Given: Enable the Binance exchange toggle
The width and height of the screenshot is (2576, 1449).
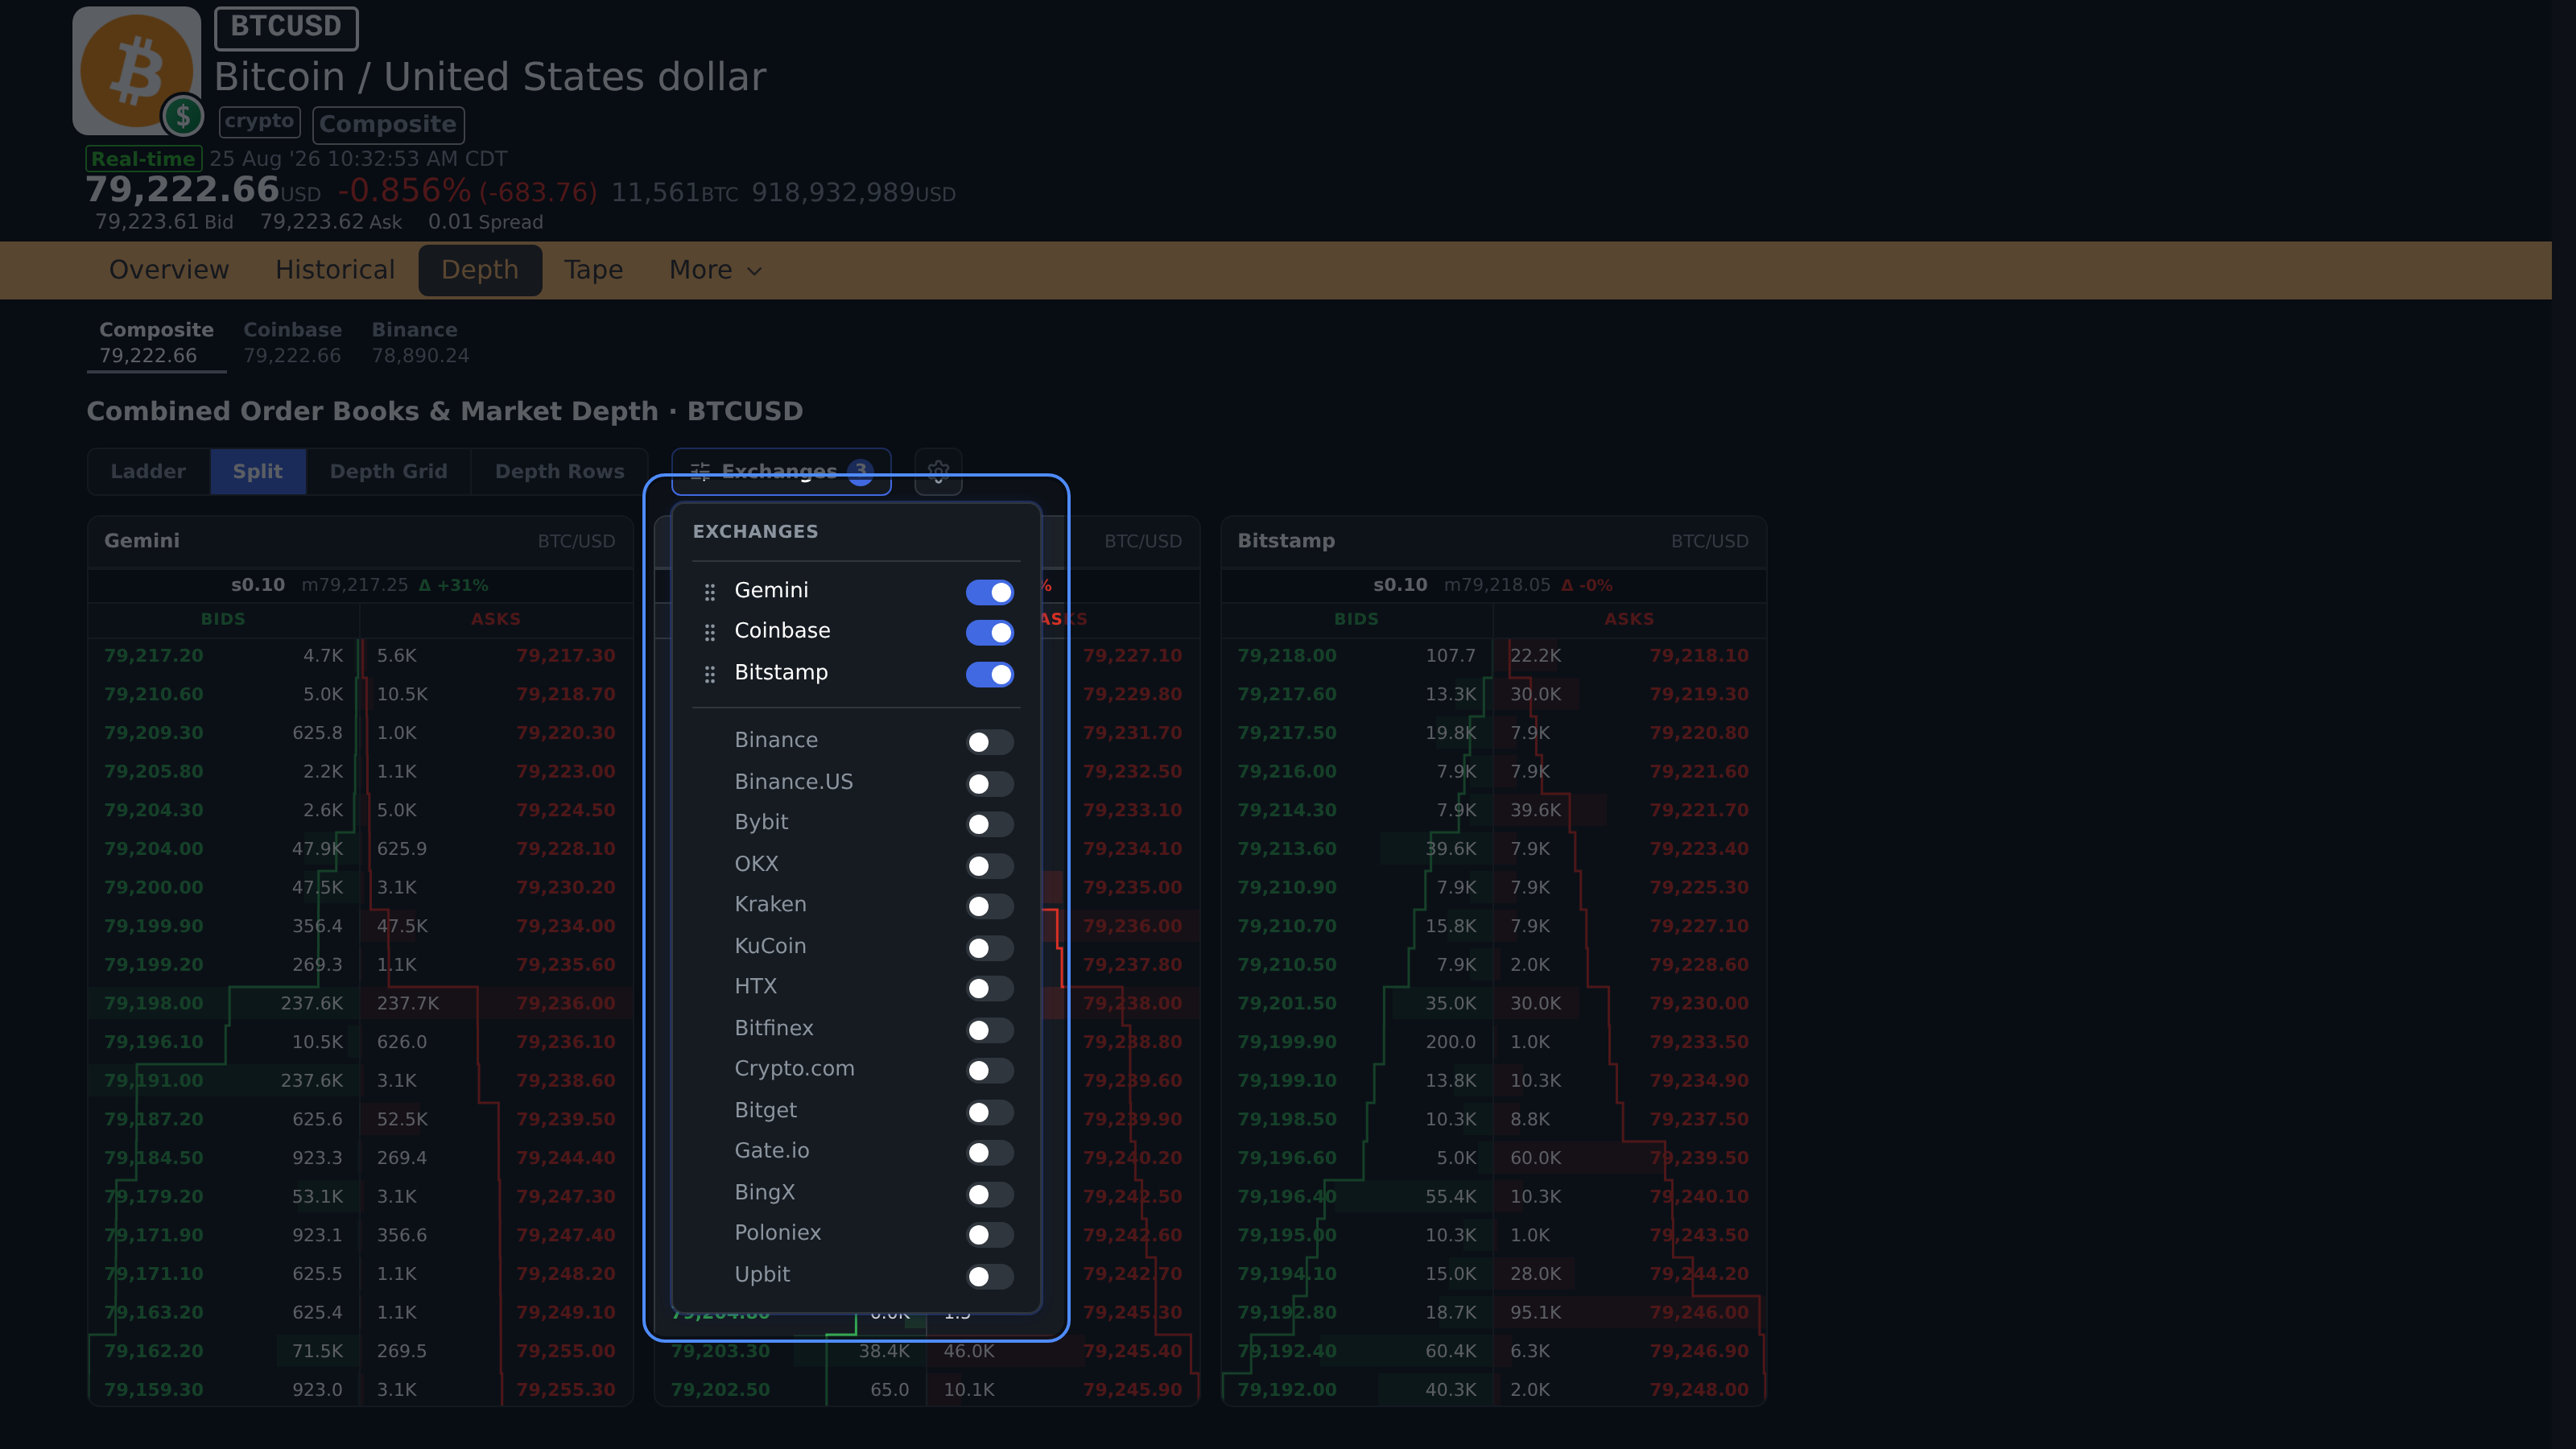Looking at the screenshot, I should tap(989, 742).
